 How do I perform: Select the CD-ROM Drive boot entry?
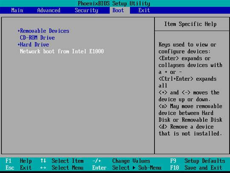[37, 38]
